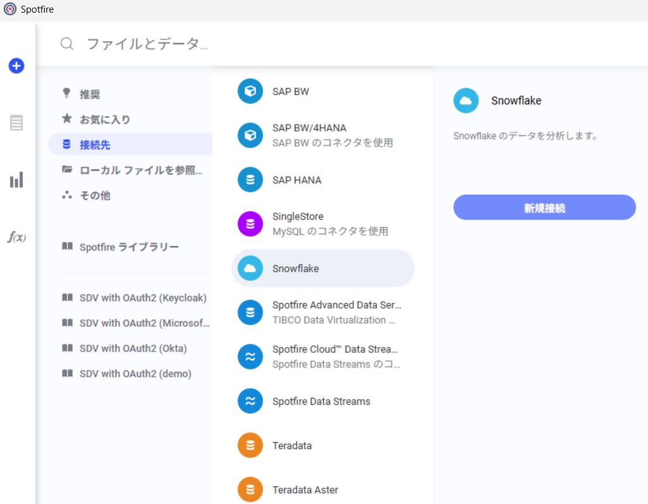Screen dimensions: 648x504
Task: Select Spotfire Advanced Data Services row
Action: pos(323,312)
